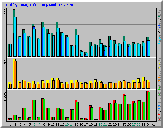The height and width of the screenshot is (128, 163).
Task: Click the Pages / Files / Hits legend
Action: (159, 27)
